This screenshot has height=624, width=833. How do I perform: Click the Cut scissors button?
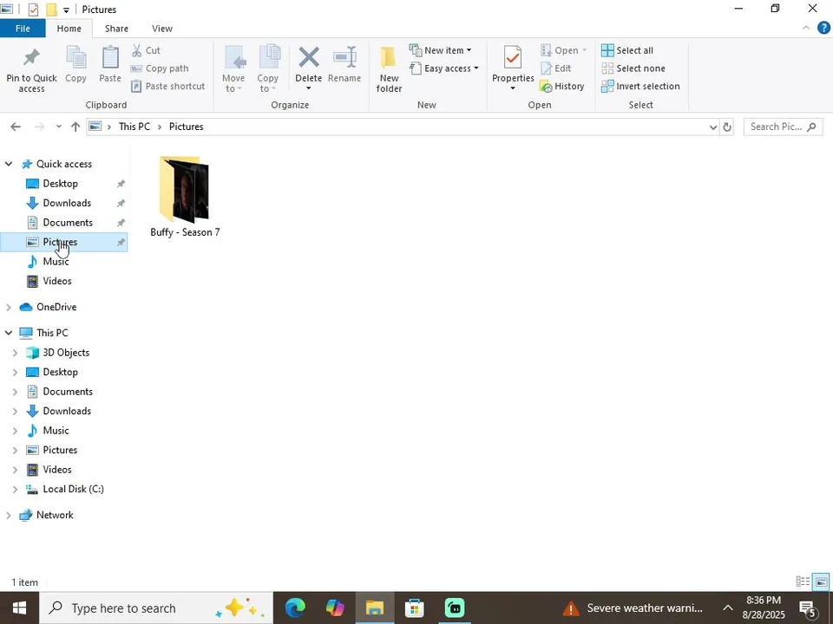146,50
